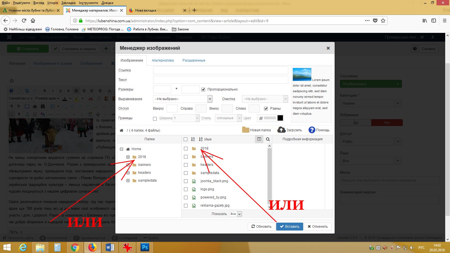Screen dimensions: 450x253
Task: Open the Закладки browser menu
Action: 68,3
